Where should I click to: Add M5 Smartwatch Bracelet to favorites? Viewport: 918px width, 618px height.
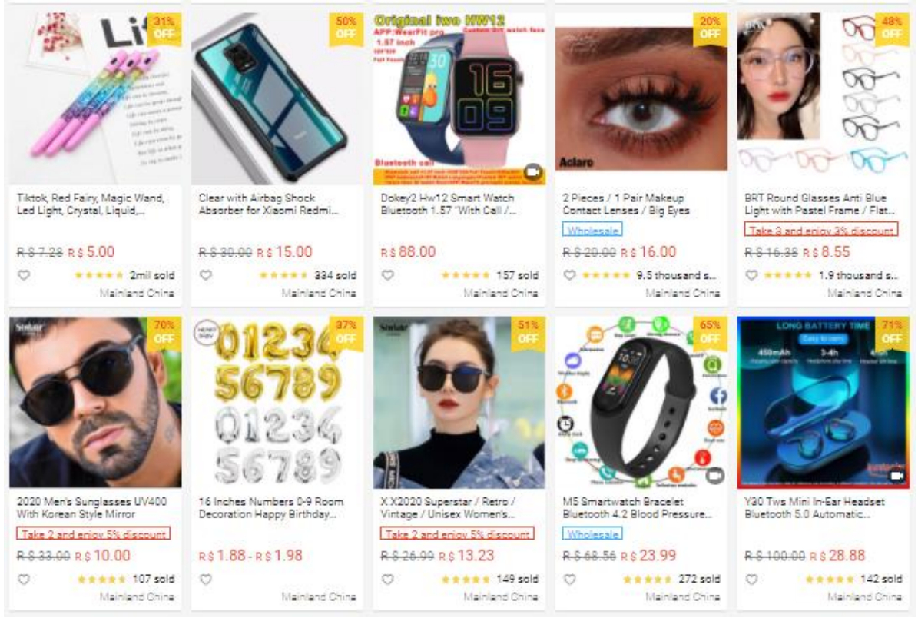(x=570, y=580)
